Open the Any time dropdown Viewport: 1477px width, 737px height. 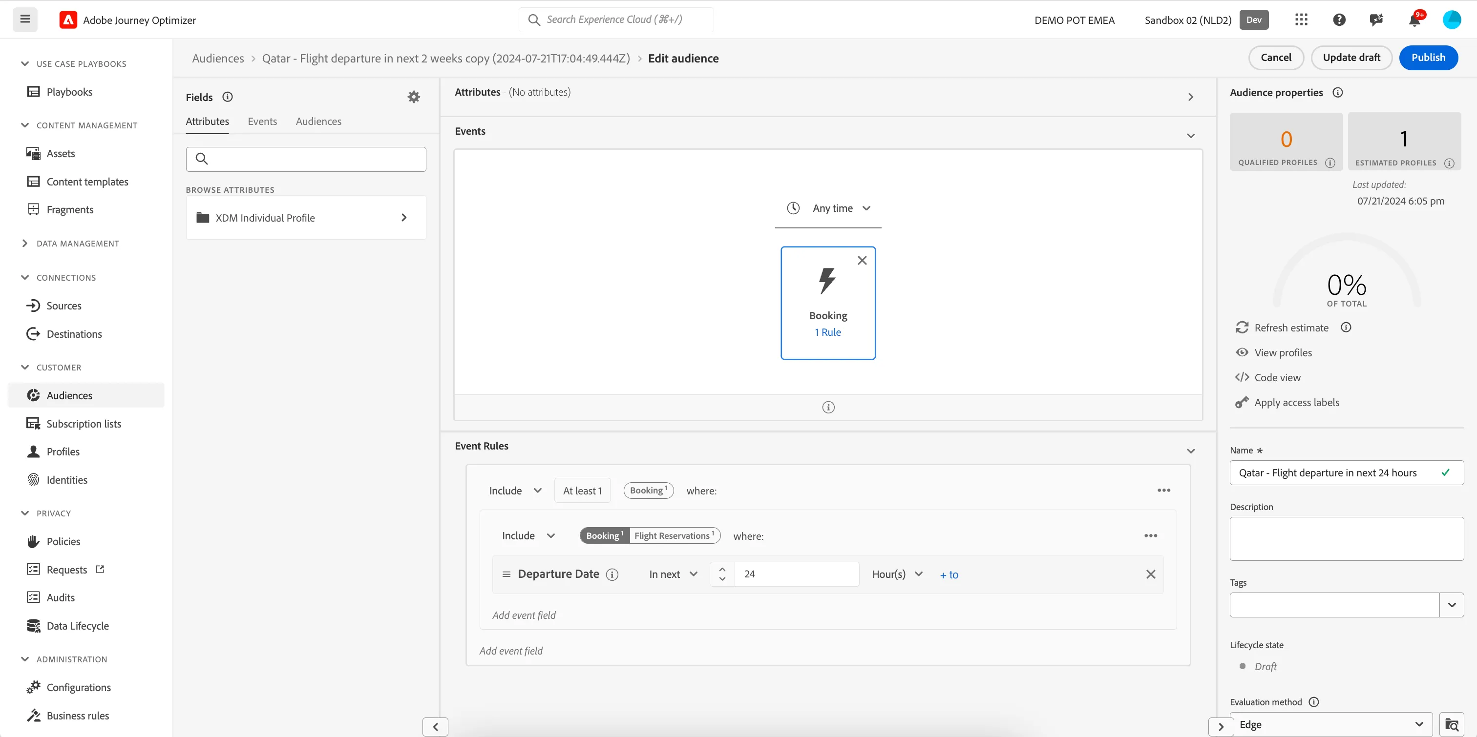coord(828,208)
